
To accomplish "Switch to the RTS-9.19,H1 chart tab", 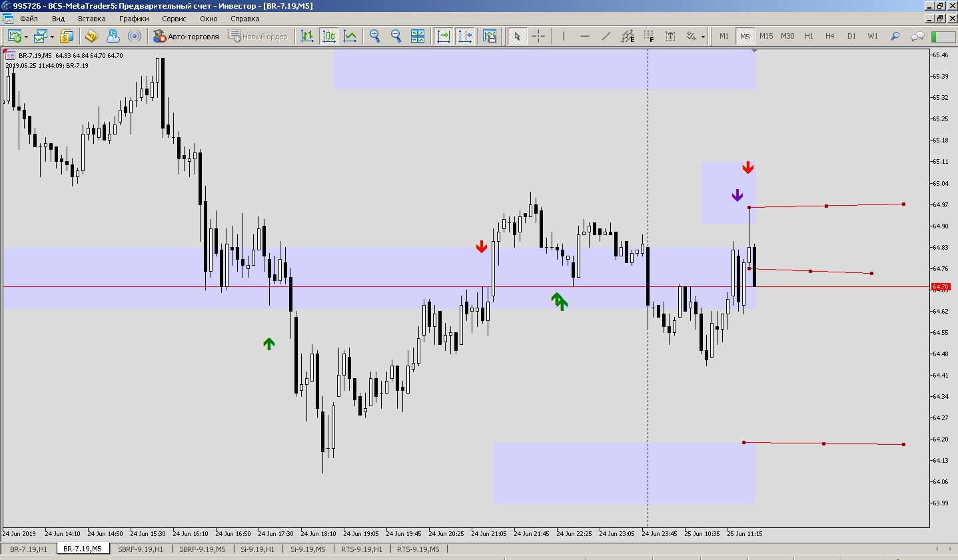I will 362,549.
